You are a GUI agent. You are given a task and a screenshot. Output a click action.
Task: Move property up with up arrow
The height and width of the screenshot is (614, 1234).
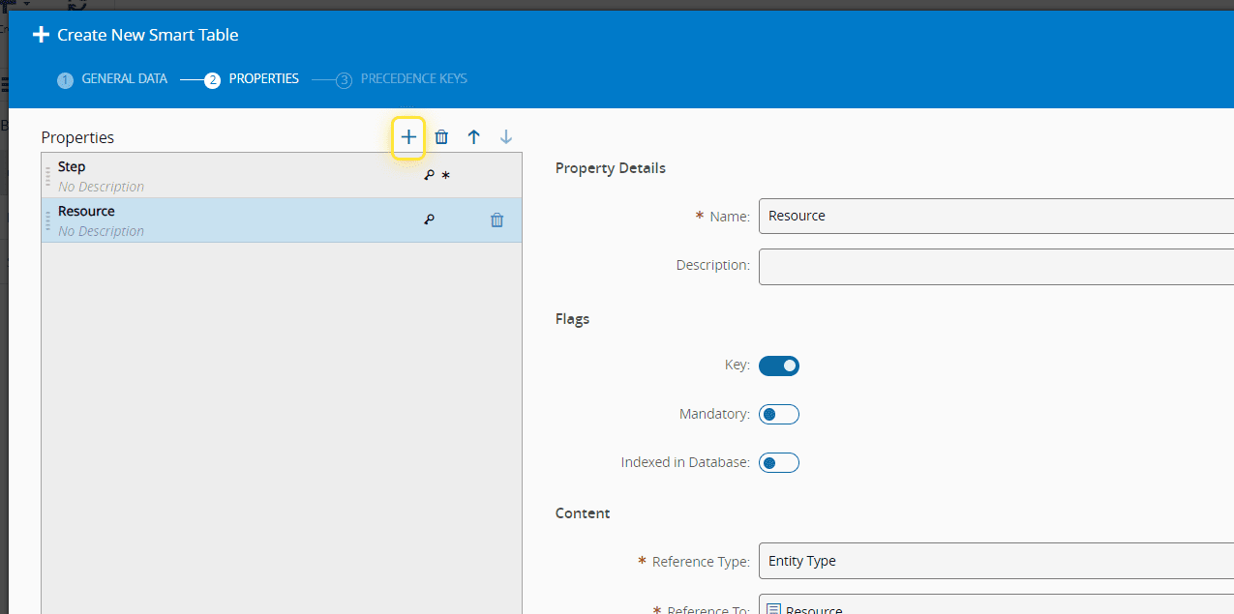coord(473,137)
